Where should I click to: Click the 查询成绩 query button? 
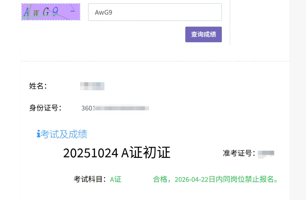tap(203, 34)
